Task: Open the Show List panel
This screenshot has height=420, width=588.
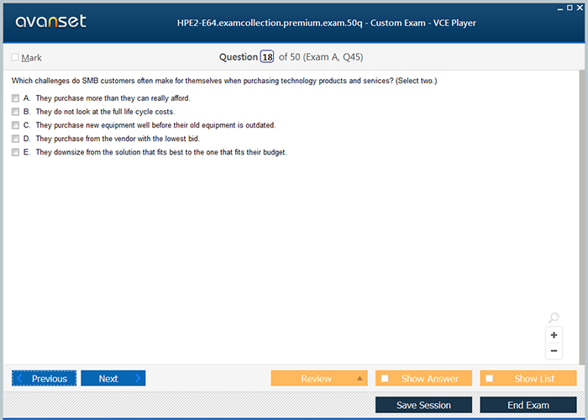Action: click(x=528, y=378)
